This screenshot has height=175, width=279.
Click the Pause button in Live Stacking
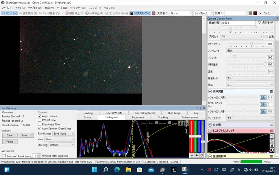pyautogui.click(x=10, y=142)
